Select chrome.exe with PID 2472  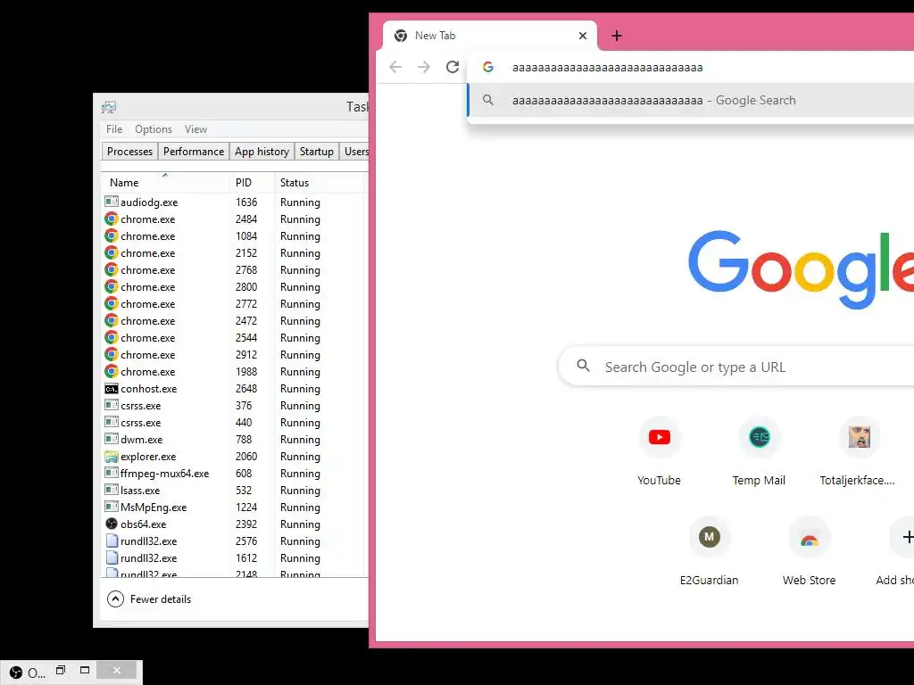tap(235, 320)
